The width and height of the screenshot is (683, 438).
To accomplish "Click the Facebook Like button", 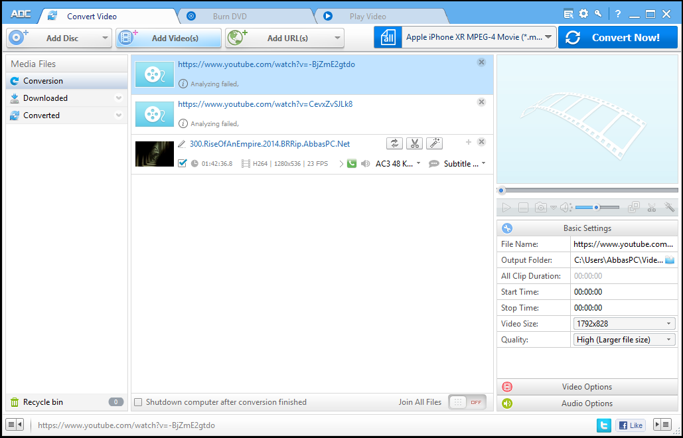I will (631, 425).
